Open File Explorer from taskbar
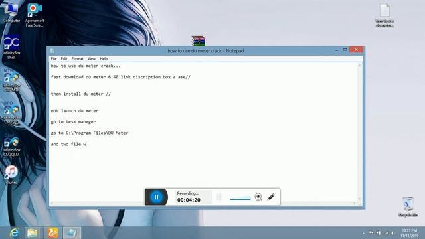This screenshot has width=425, height=239. pyautogui.click(x=33, y=233)
